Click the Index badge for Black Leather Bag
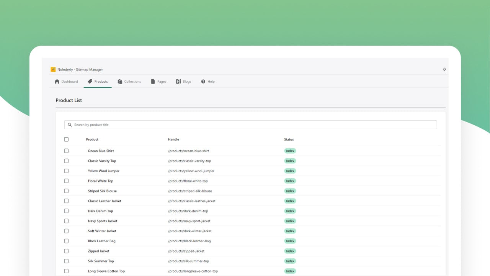490x276 pixels. (290, 241)
